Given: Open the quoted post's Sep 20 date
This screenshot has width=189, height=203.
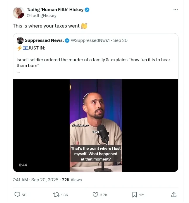Looking at the screenshot, I should click(120, 40).
